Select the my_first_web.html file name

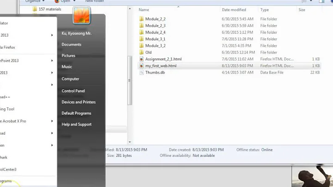(161, 66)
